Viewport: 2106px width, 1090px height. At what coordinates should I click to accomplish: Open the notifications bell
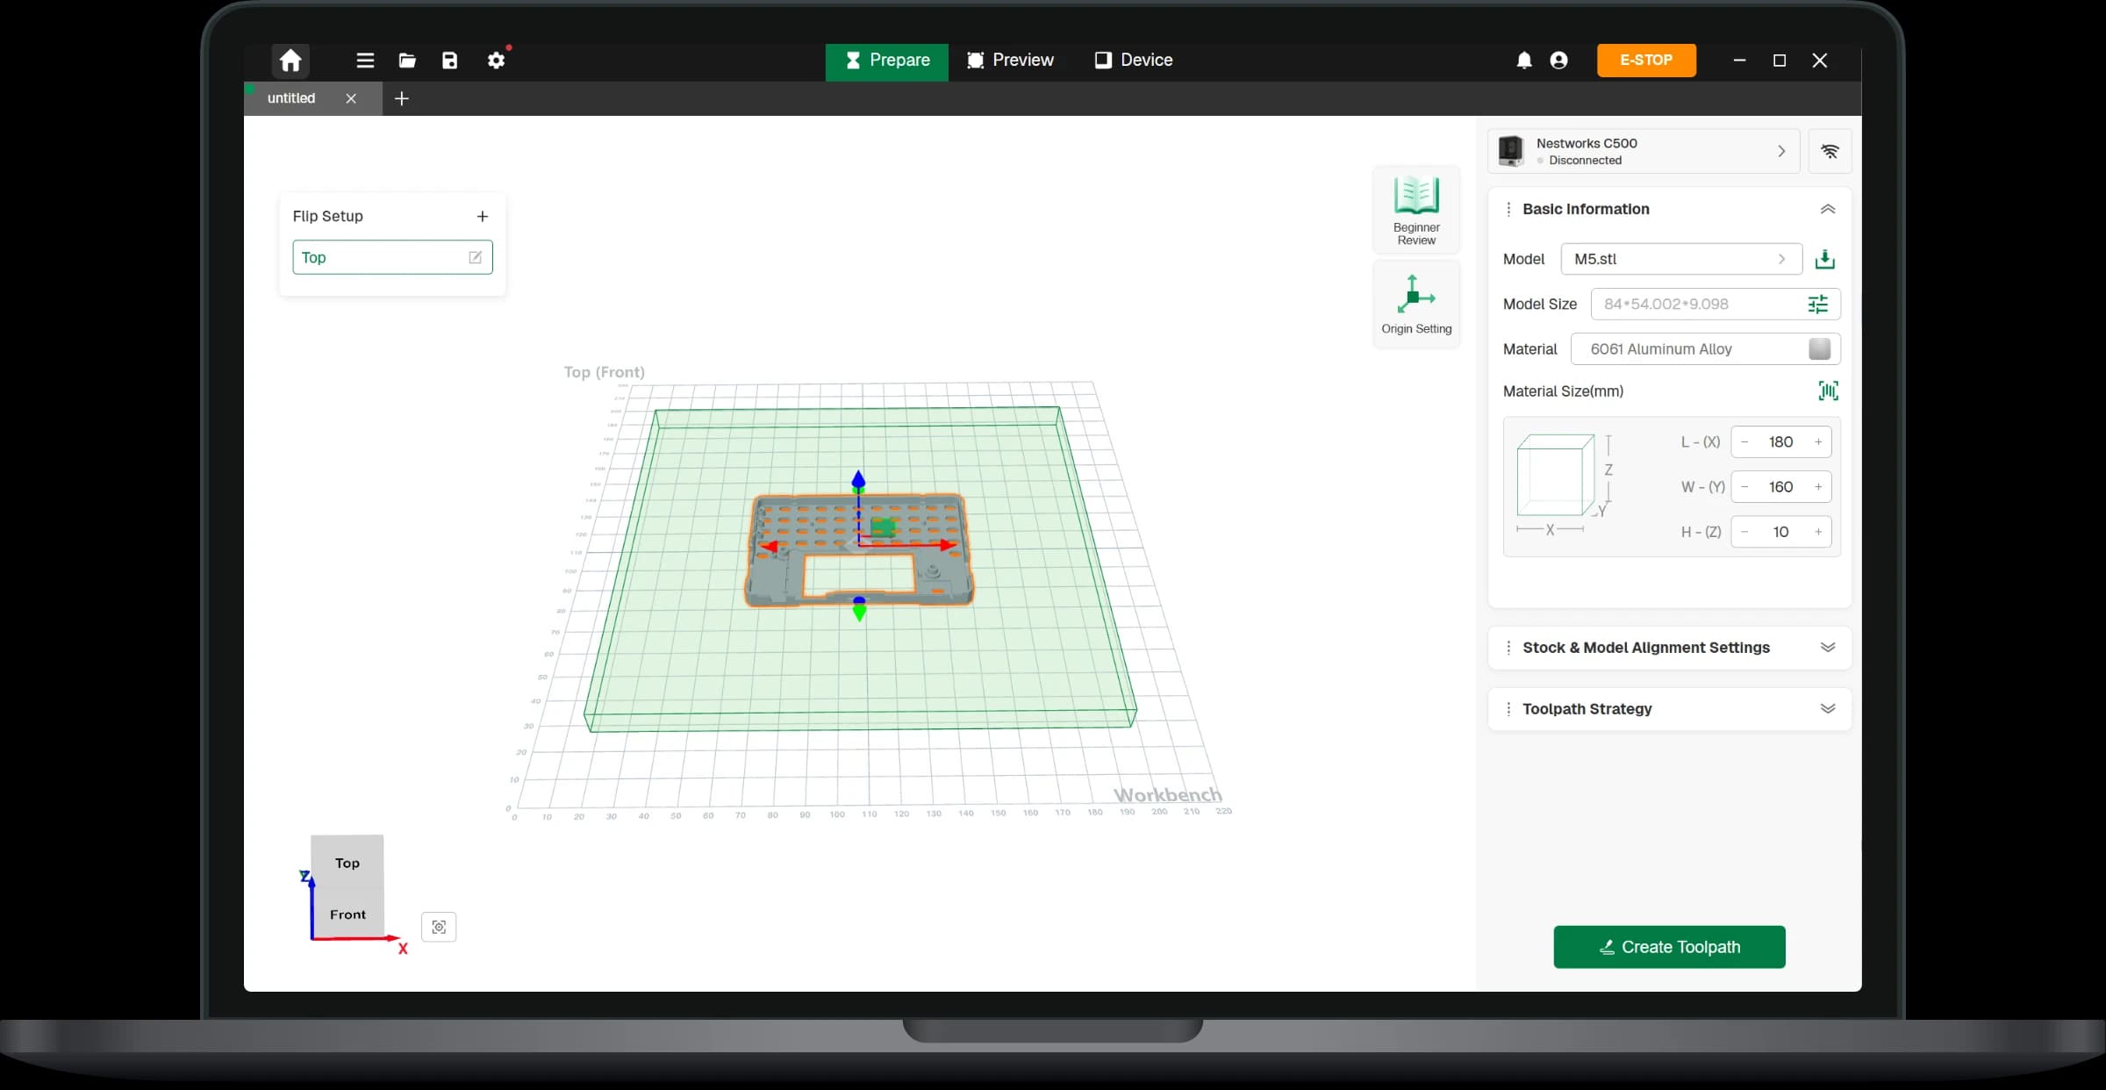(x=1524, y=60)
